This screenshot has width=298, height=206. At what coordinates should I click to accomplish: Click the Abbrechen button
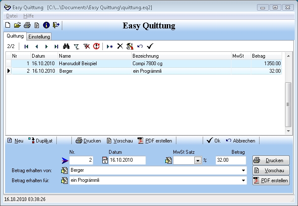tap(241, 141)
